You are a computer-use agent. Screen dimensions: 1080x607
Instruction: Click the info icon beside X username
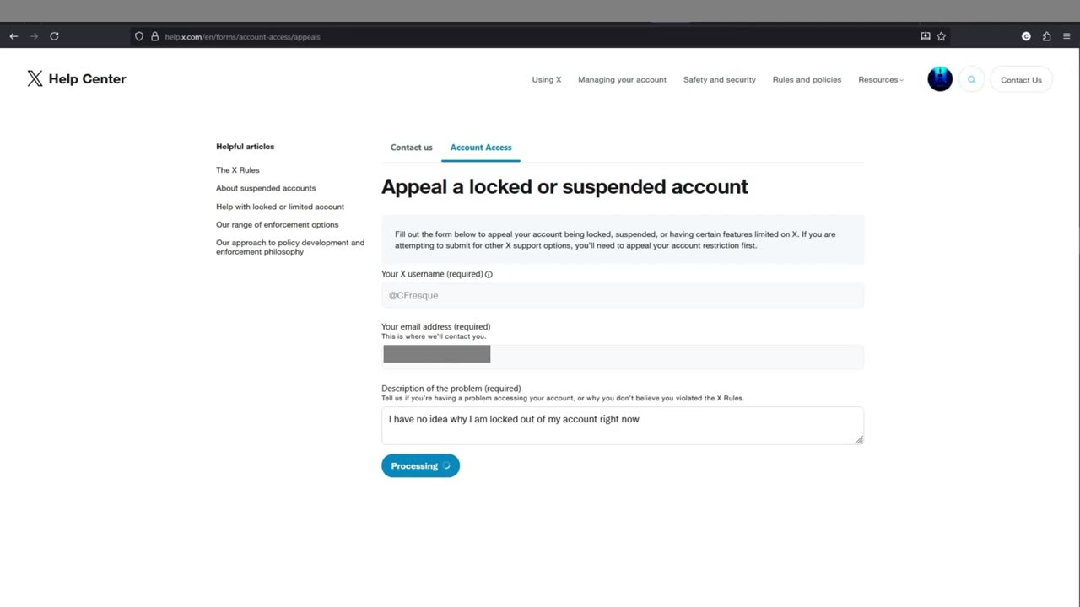click(489, 274)
